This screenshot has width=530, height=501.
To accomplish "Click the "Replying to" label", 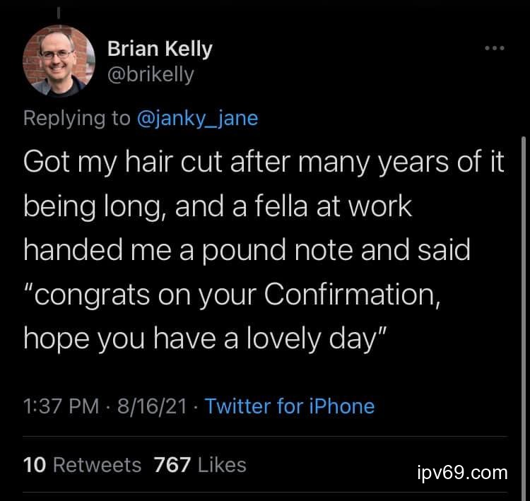I will pyautogui.click(x=77, y=117).
